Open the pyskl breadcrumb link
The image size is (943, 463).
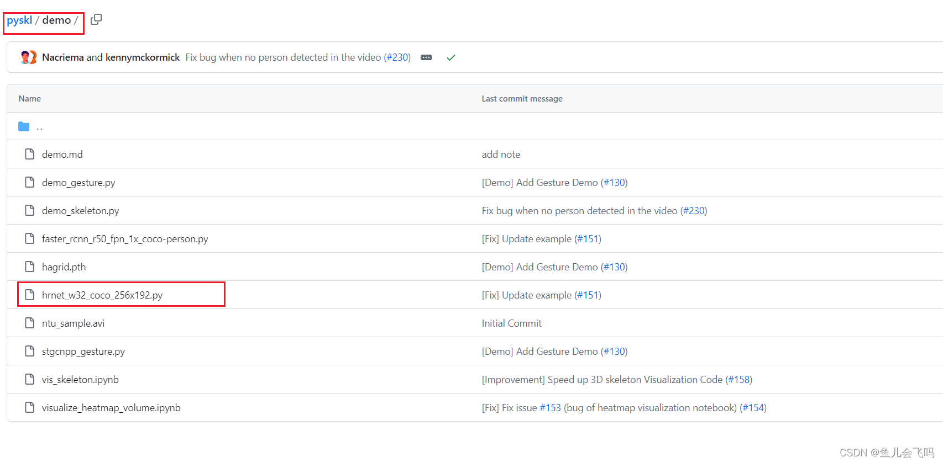(x=19, y=20)
